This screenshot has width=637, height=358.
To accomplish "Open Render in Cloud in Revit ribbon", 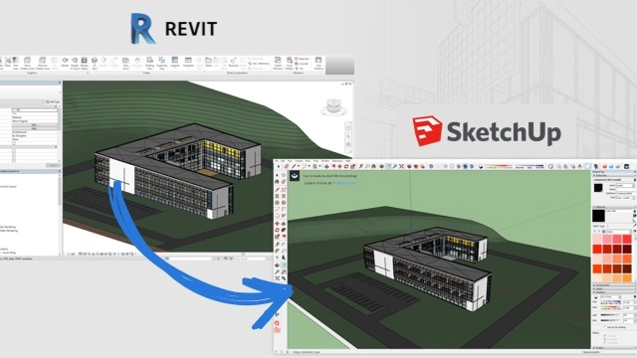I will pos(75,62).
